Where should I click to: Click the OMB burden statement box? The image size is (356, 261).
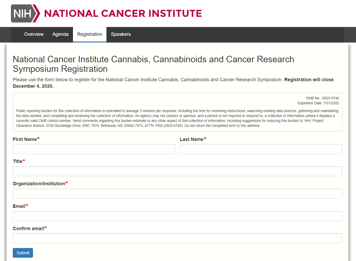177,112
